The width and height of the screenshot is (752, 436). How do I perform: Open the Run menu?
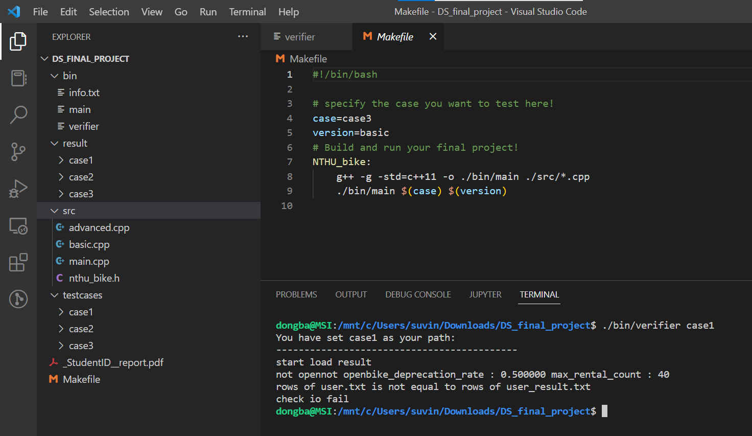point(208,11)
